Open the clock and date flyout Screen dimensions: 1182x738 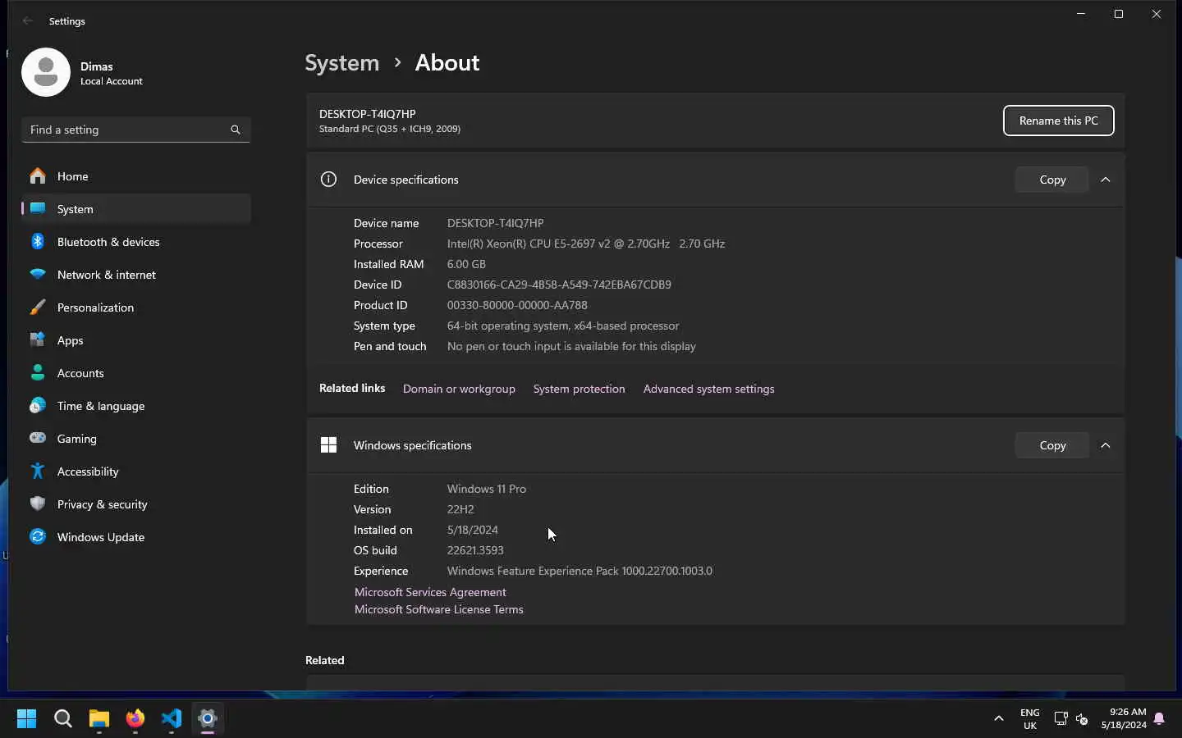(1124, 718)
